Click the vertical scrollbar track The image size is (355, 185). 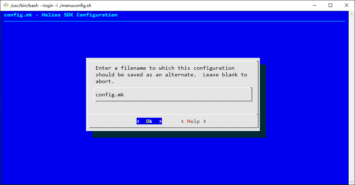click(351, 98)
